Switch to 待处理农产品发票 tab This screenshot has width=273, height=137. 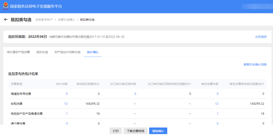(18, 52)
